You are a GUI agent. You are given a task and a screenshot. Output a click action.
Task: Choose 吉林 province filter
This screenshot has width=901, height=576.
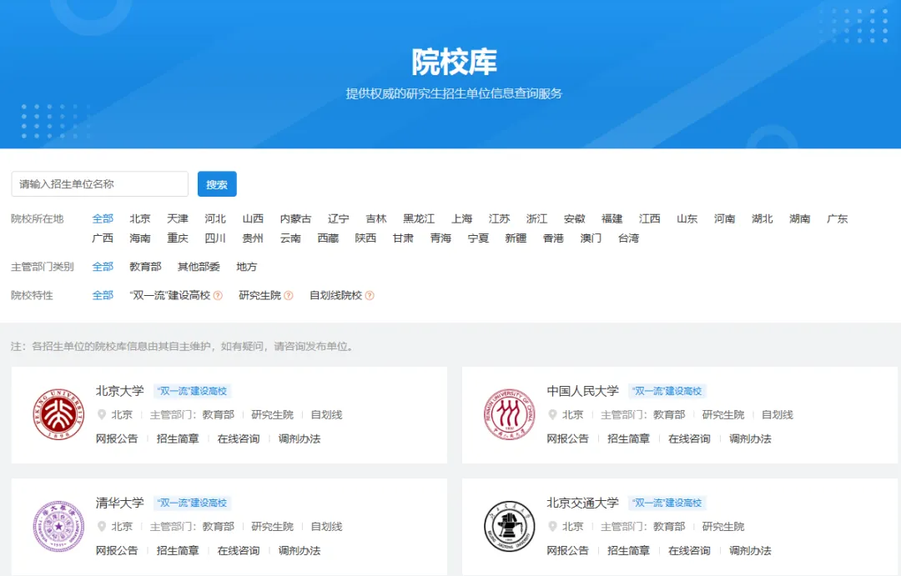point(376,218)
